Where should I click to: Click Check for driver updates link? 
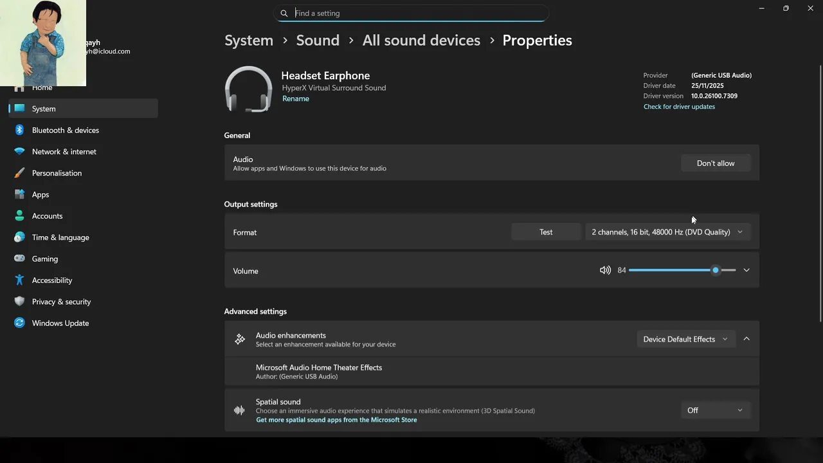coord(679,107)
